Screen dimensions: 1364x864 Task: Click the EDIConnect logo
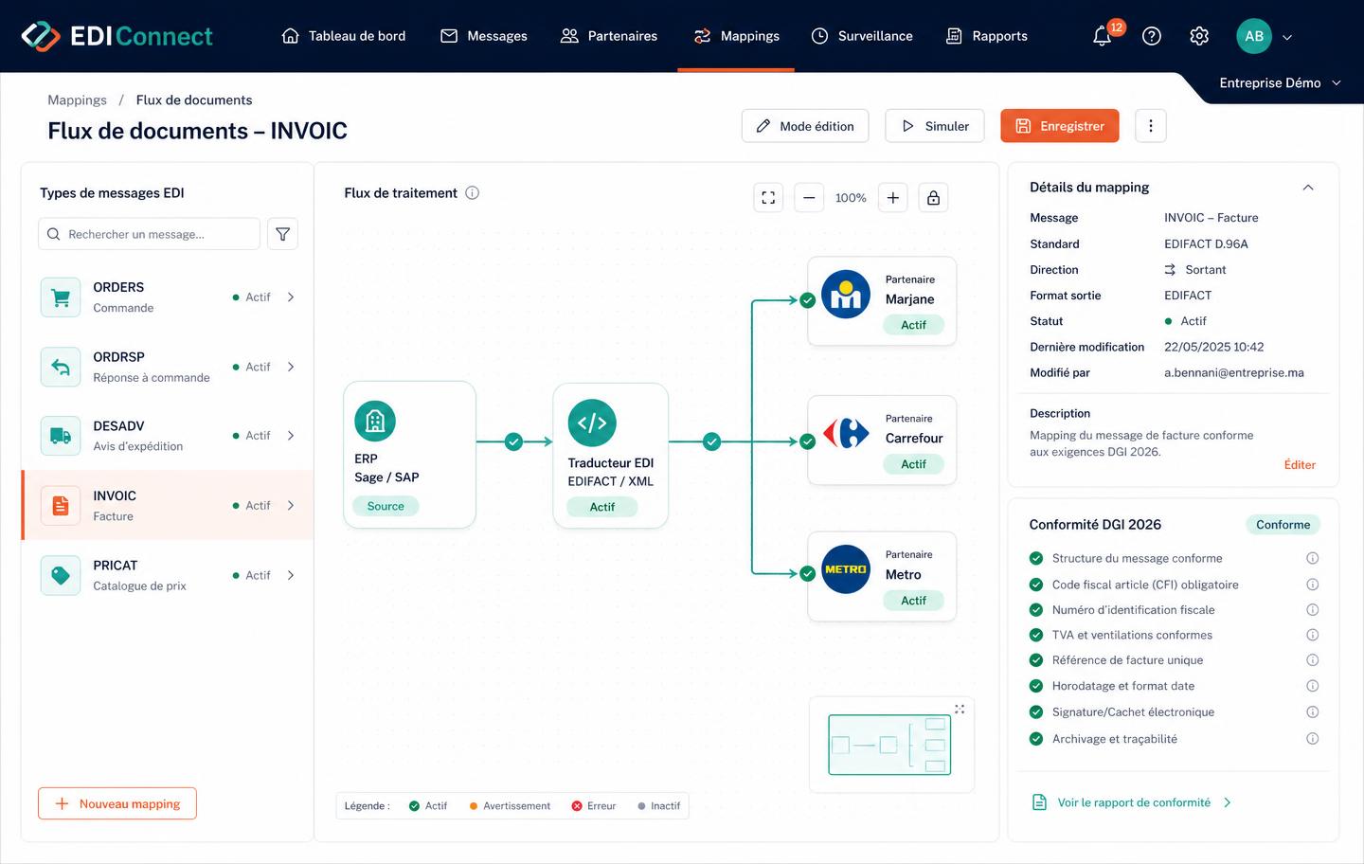[117, 36]
